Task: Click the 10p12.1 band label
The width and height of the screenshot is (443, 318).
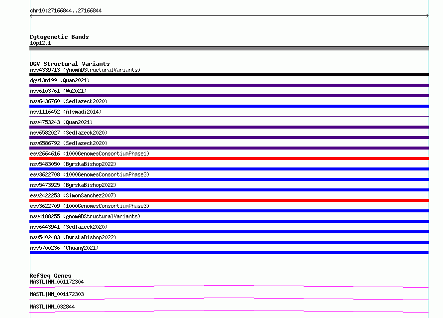Action: (x=40, y=43)
